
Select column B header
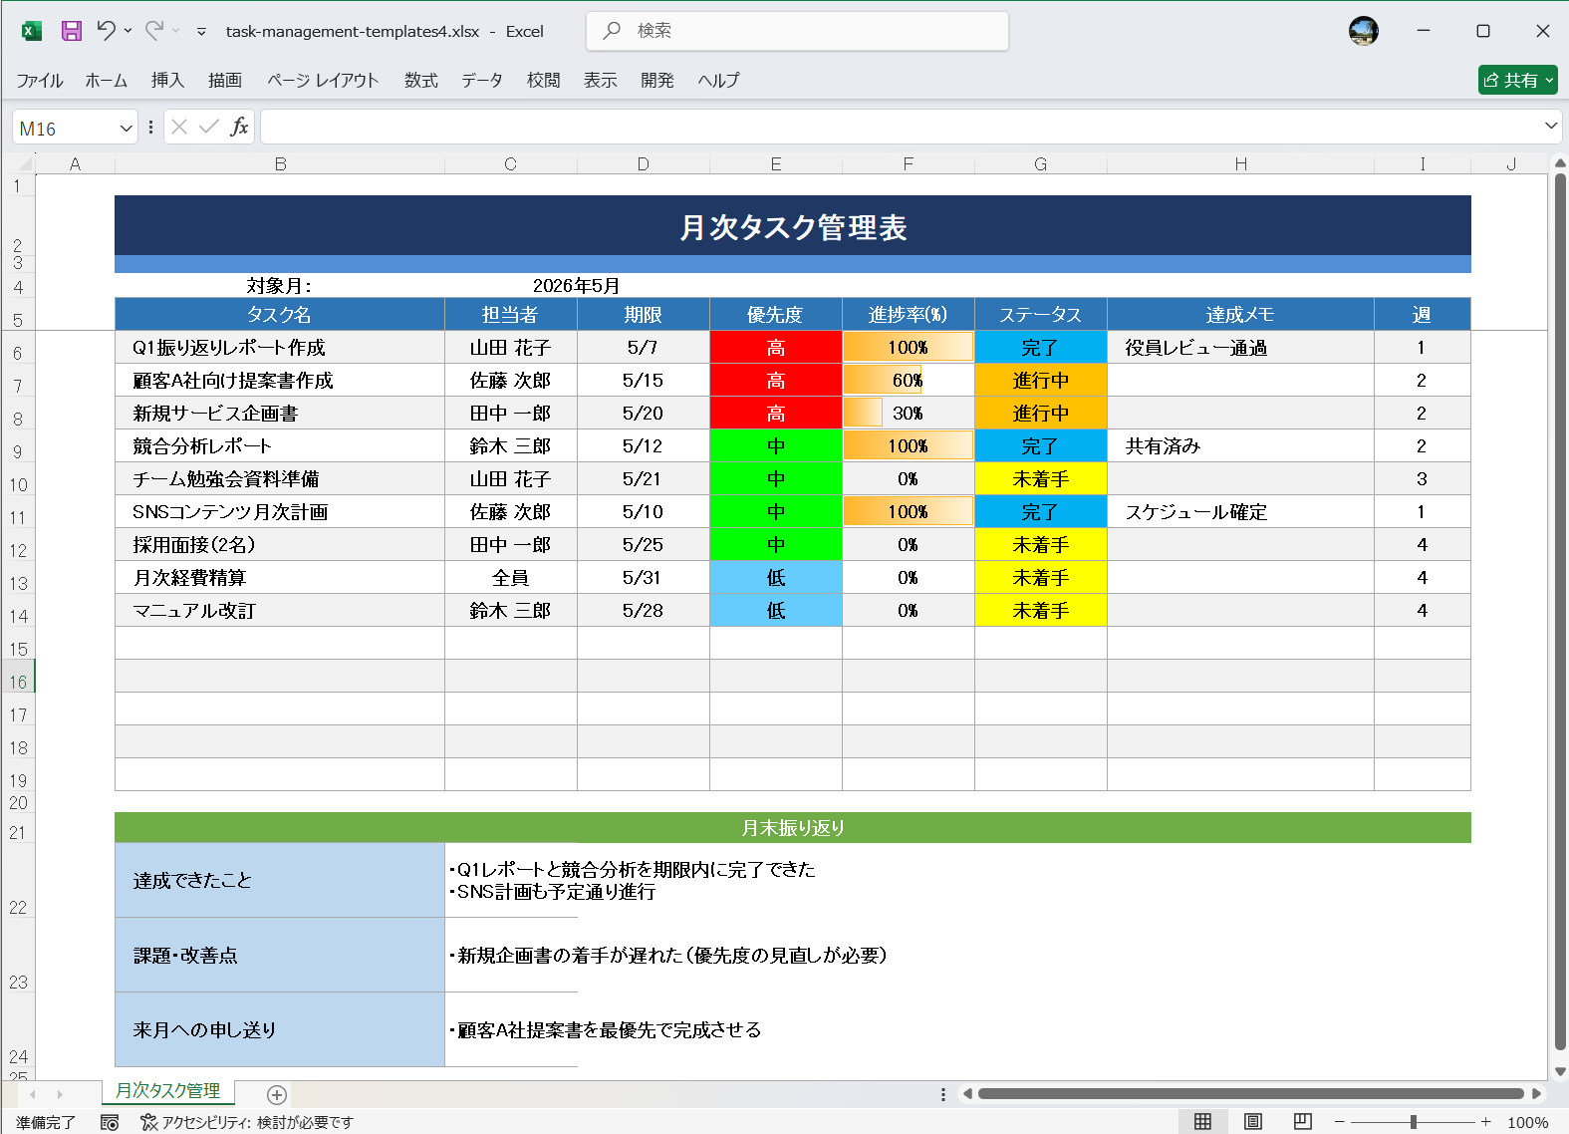click(x=280, y=163)
